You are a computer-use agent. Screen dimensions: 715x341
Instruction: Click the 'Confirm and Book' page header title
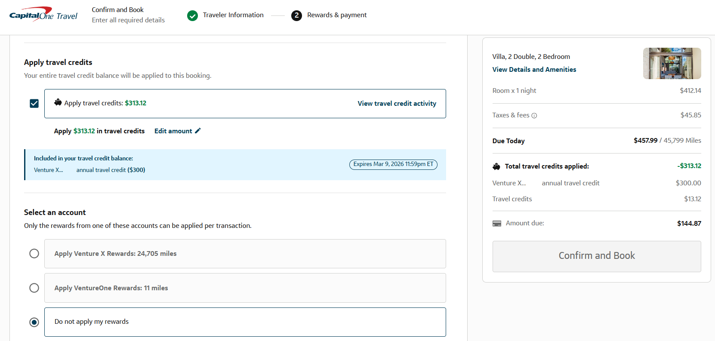118,10
